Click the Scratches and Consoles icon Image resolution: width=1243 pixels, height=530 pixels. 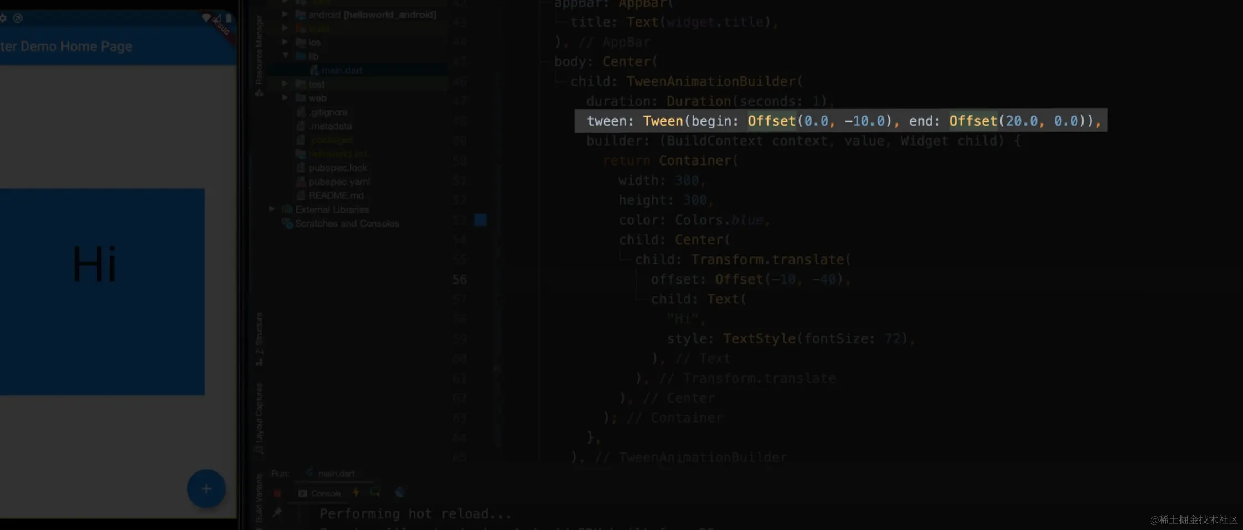[x=287, y=223]
